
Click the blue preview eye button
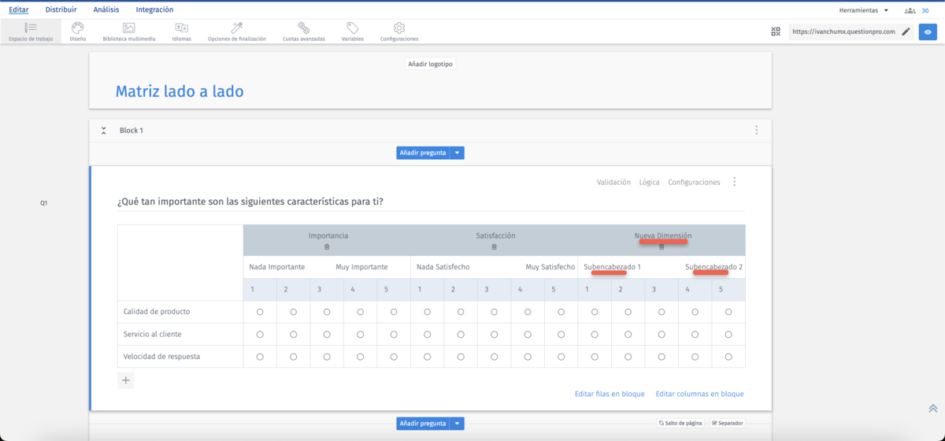pyautogui.click(x=928, y=31)
